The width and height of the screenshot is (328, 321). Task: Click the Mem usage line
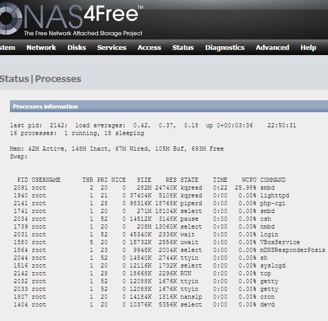click(117, 149)
